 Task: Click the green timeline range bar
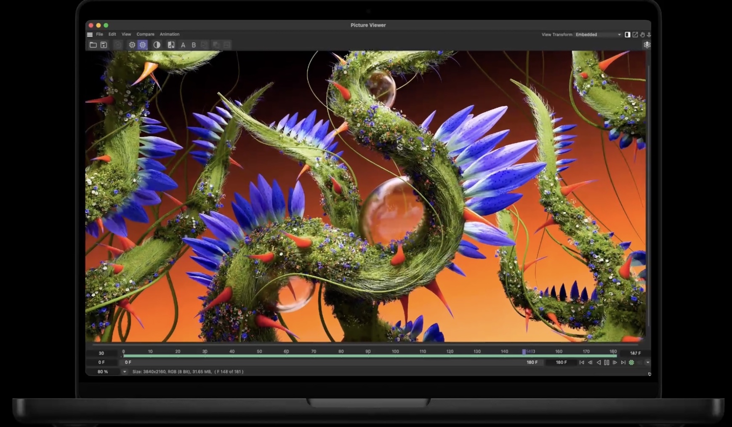[x=370, y=356]
